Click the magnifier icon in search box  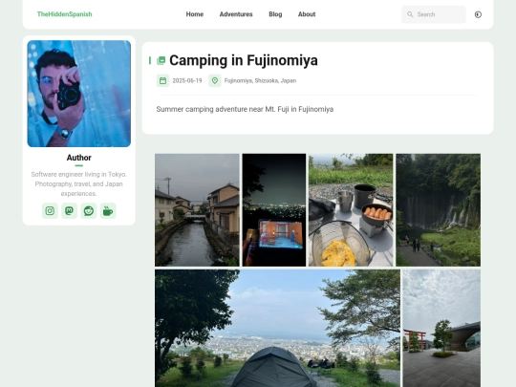[x=410, y=14]
